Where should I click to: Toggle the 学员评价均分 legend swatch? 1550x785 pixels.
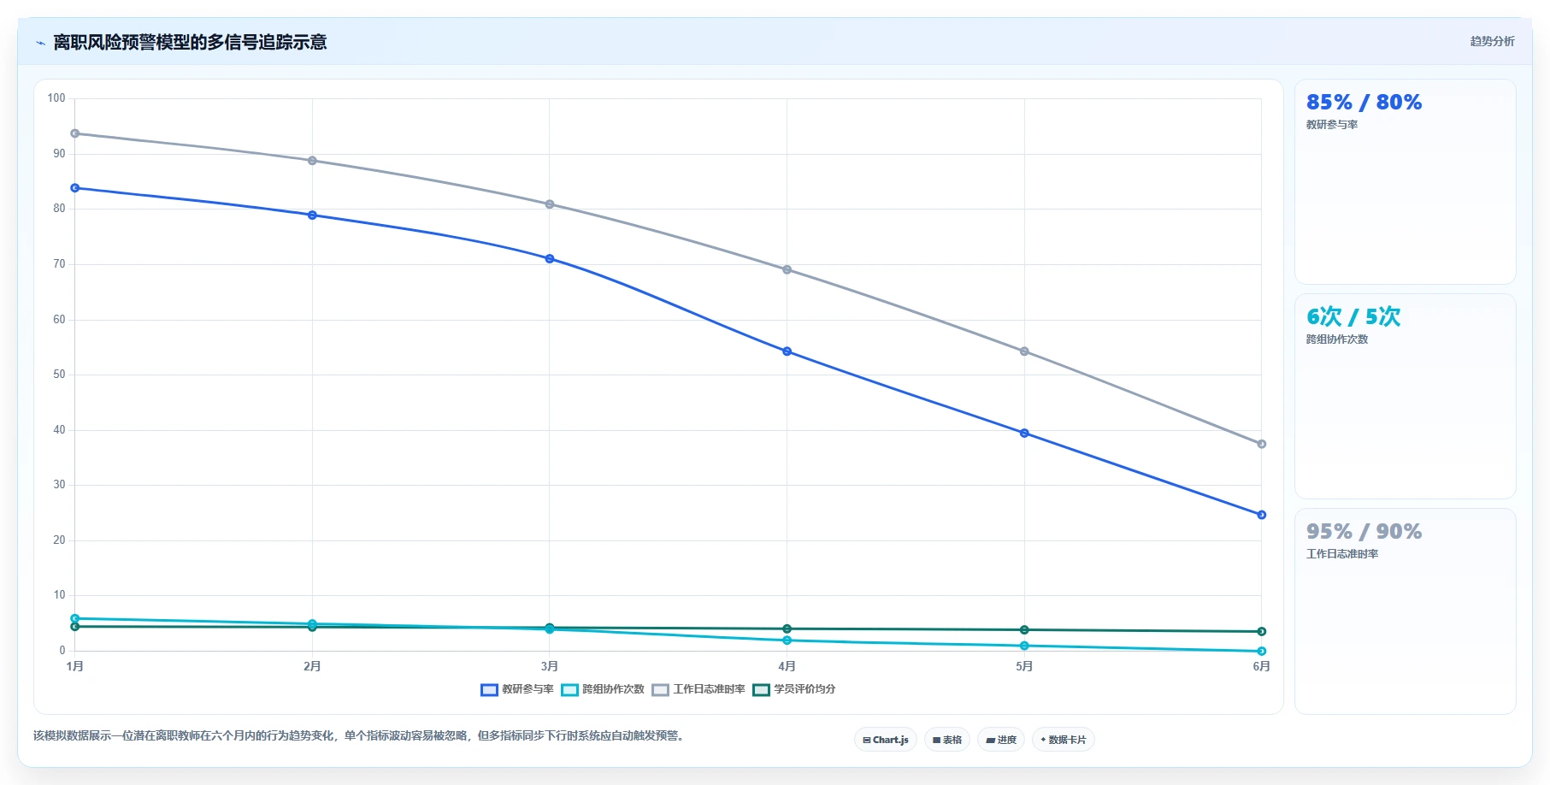[x=761, y=690]
